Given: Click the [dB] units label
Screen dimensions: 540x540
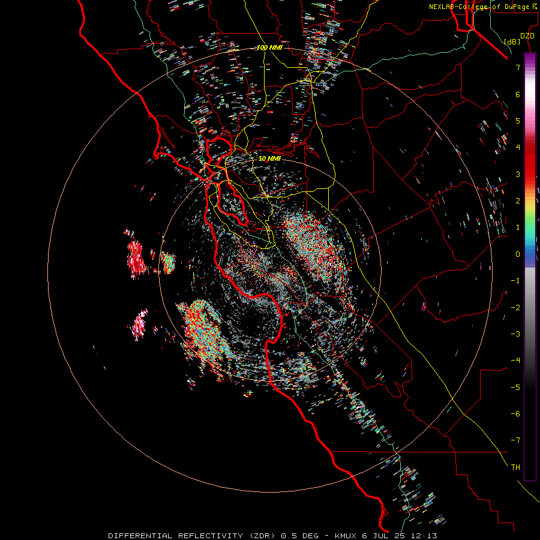Looking at the screenshot, I should click(x=512, y=41).
